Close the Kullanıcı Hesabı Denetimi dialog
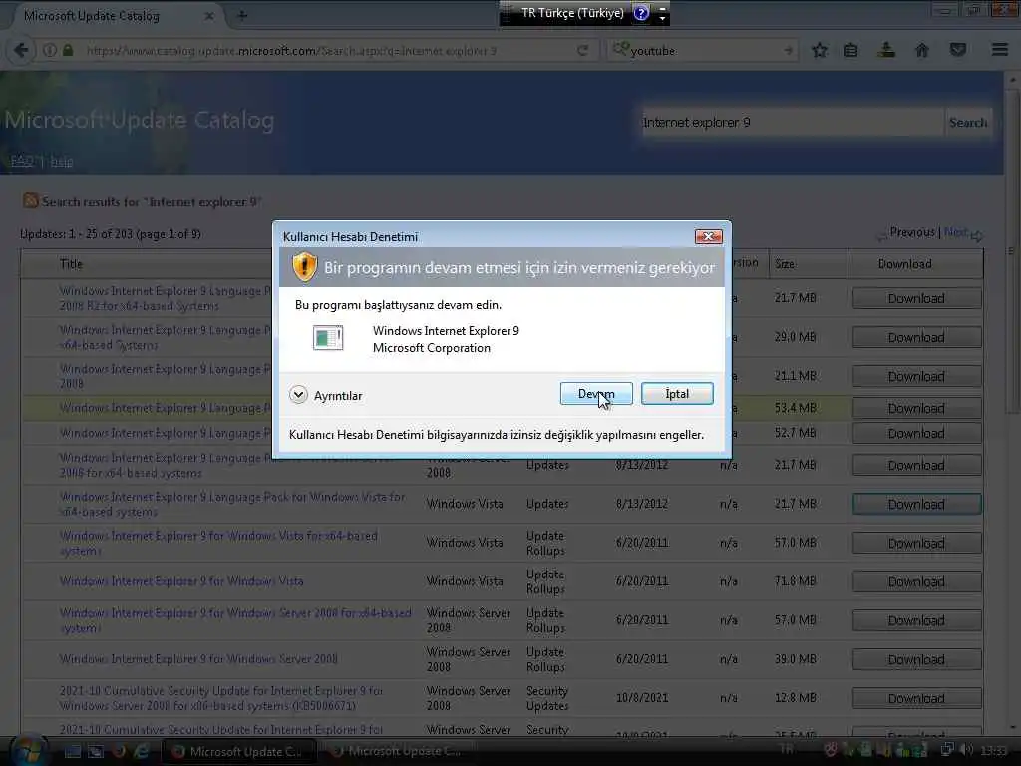The image size is (1021, 766). (x=709, y=236)
